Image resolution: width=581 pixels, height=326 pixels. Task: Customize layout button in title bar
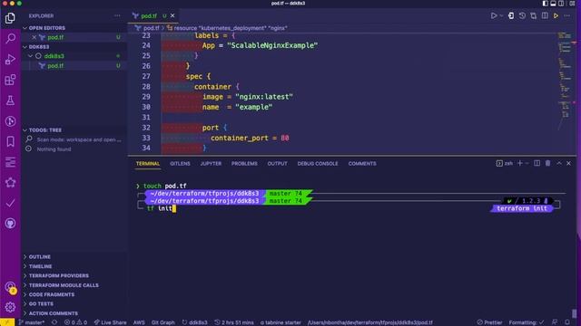[x=572, y=4]
